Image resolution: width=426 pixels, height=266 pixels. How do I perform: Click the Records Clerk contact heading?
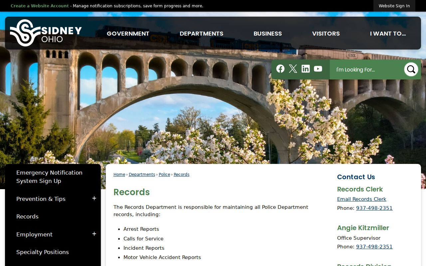pos(360,189)
